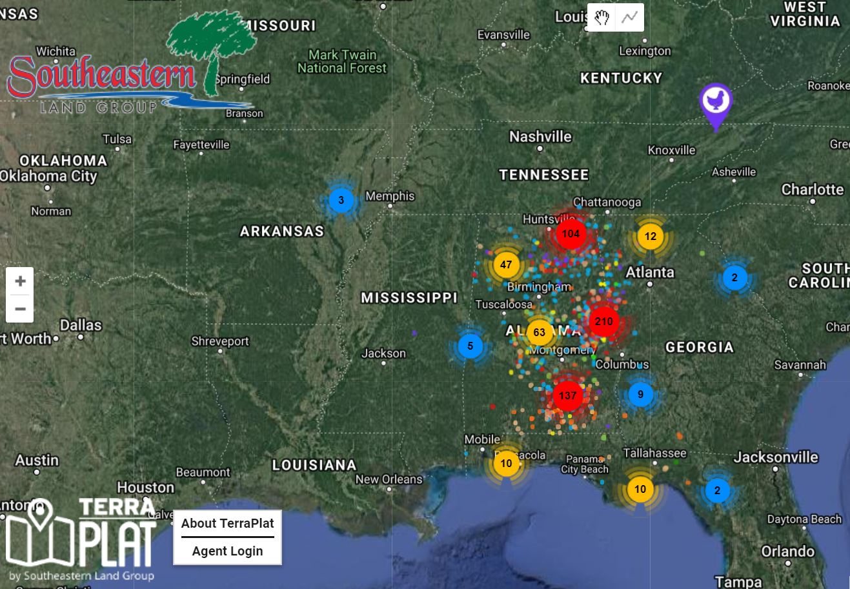
Task: Open the yellow 10 cluster near Pensacola
Action: 506,463
